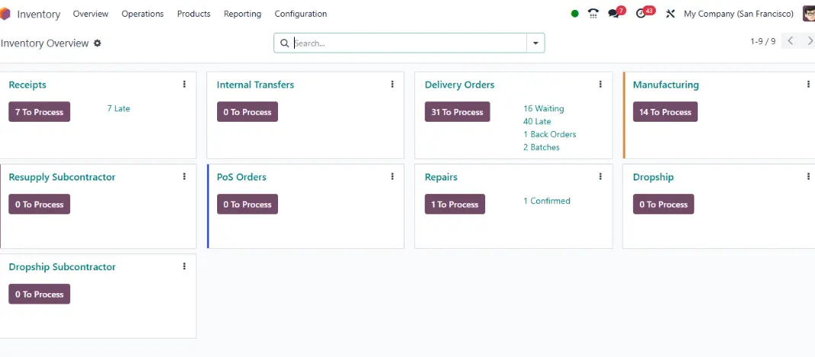Viewport: 815px width, 357px height.
Task: Open the Inventory Overview gear settings
Action: (x=97, y=43)
